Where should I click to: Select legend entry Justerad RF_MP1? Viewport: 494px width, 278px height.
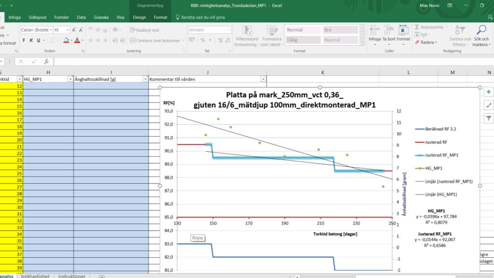point(437,155)
